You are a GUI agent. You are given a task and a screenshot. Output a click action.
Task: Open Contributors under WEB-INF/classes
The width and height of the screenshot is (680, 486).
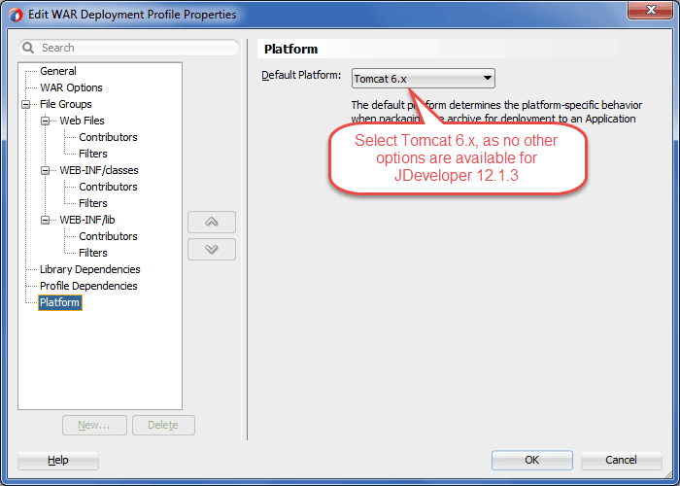tap(108, 187)
